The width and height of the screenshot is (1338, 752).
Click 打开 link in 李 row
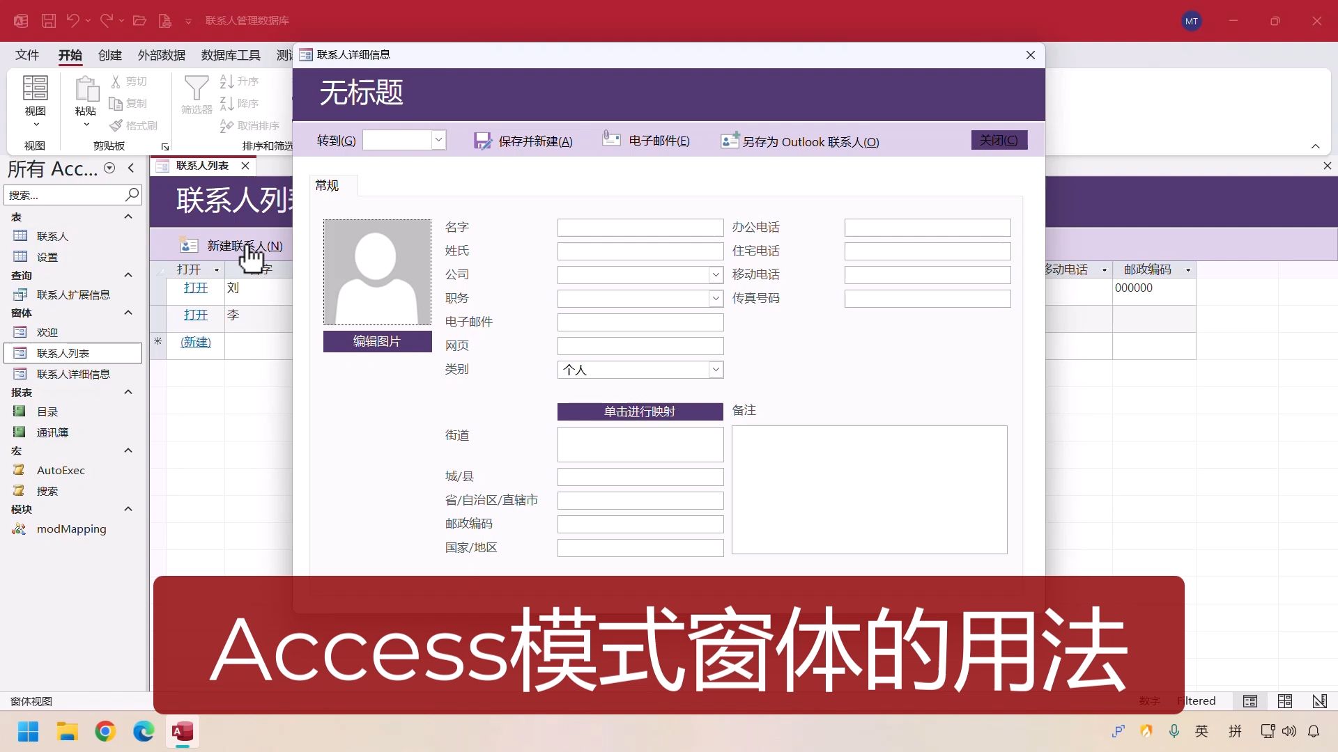point(196,315)
